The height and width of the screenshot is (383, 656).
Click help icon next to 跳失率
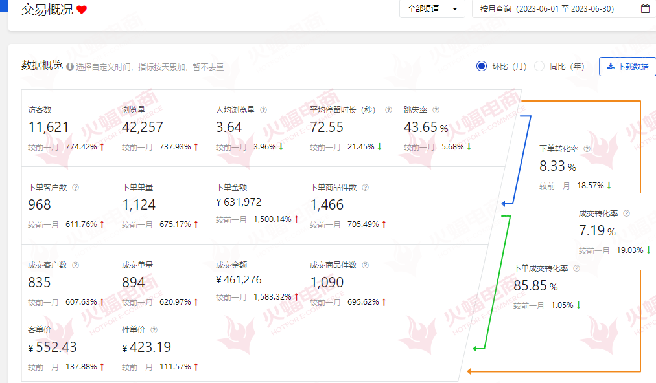tap(436, 110)
